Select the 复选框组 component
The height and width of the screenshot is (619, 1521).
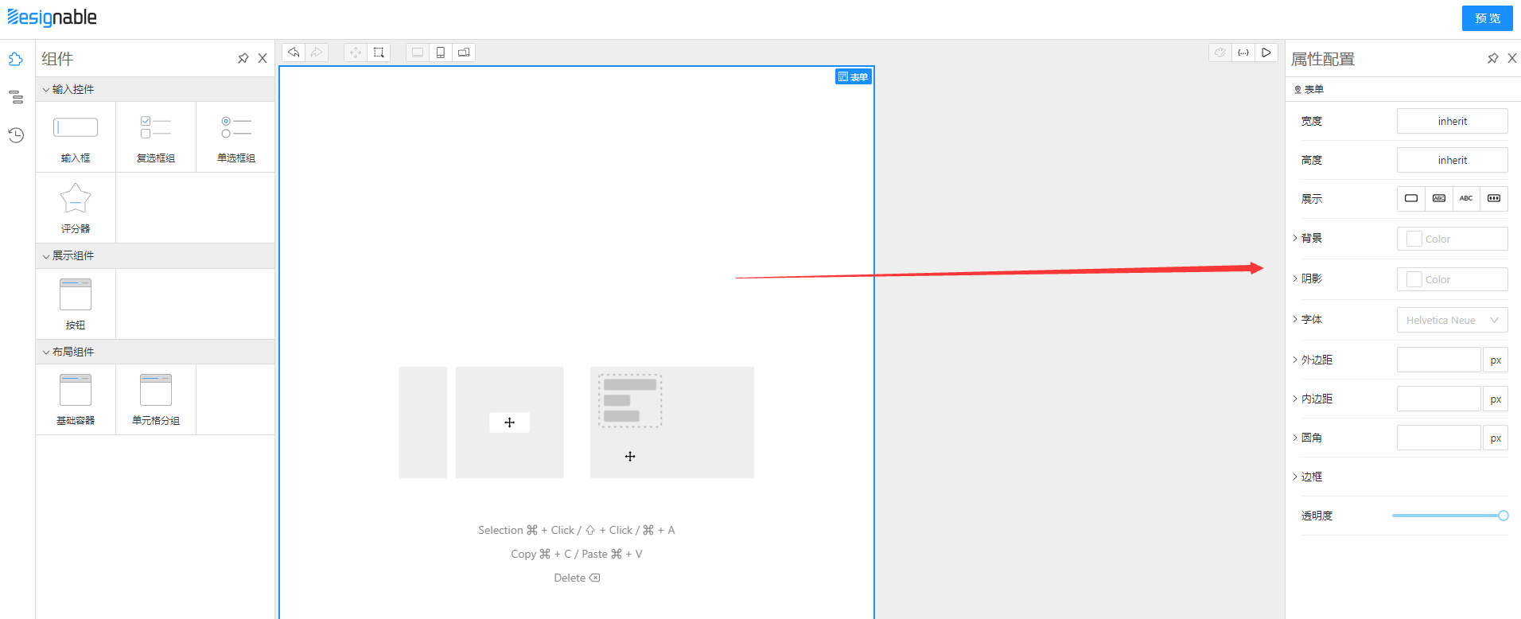156,137
